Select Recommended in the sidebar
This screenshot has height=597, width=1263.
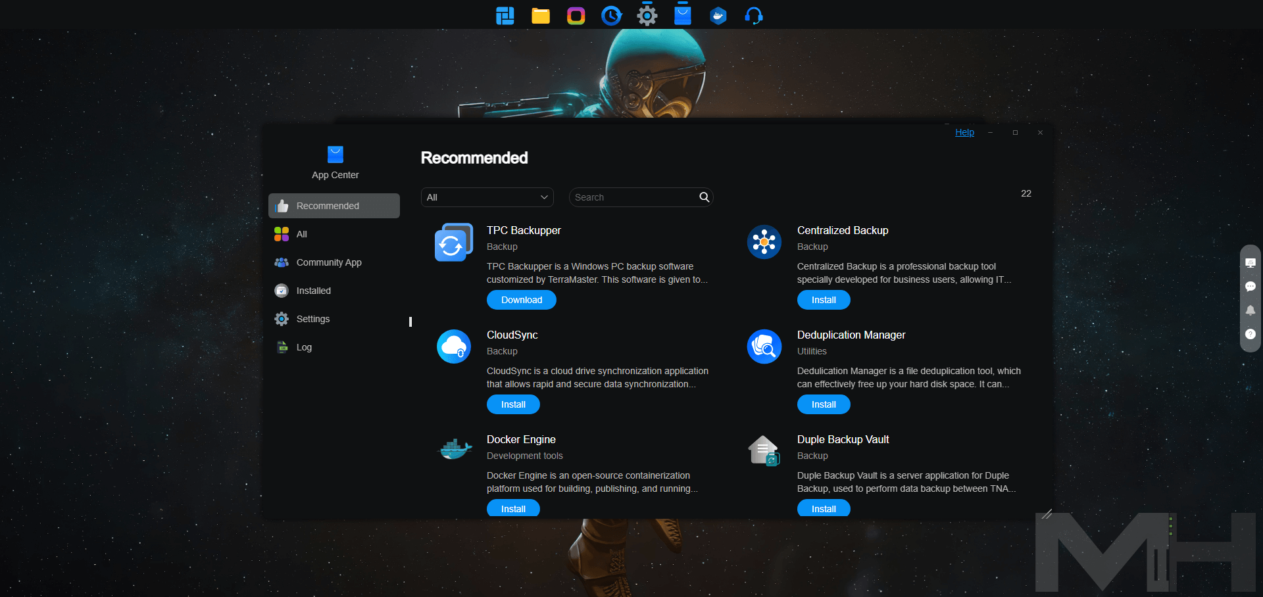pos(334,206)
